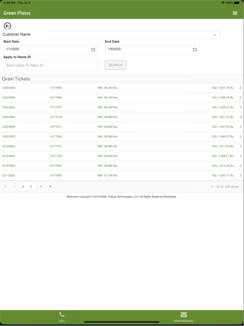Go to next page of grain tickets
This screenshot has height=326, width=244.
coord(41,186)
